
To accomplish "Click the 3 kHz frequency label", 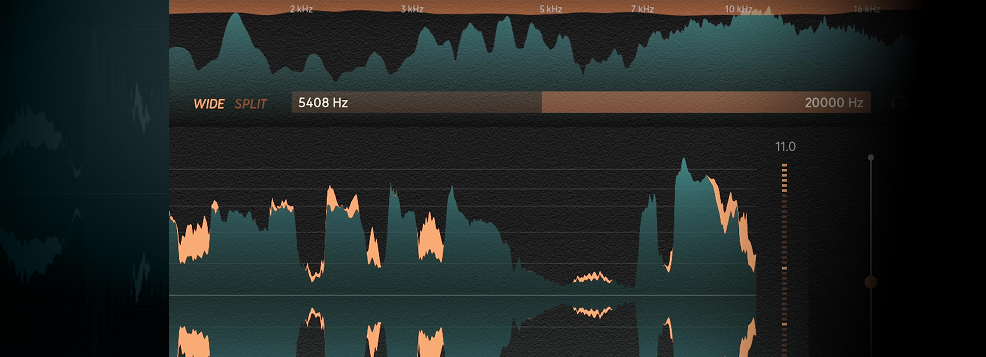I will point(412,9).
